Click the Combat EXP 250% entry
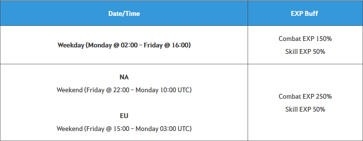The height and width of the screenshot is (141, 363). click(305, 96)
